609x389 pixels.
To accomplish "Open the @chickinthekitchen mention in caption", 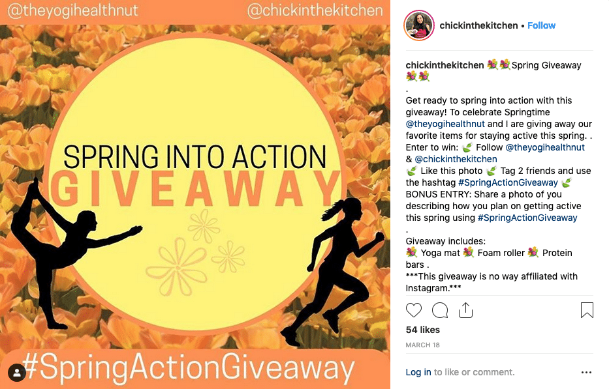I will [456, 159].
